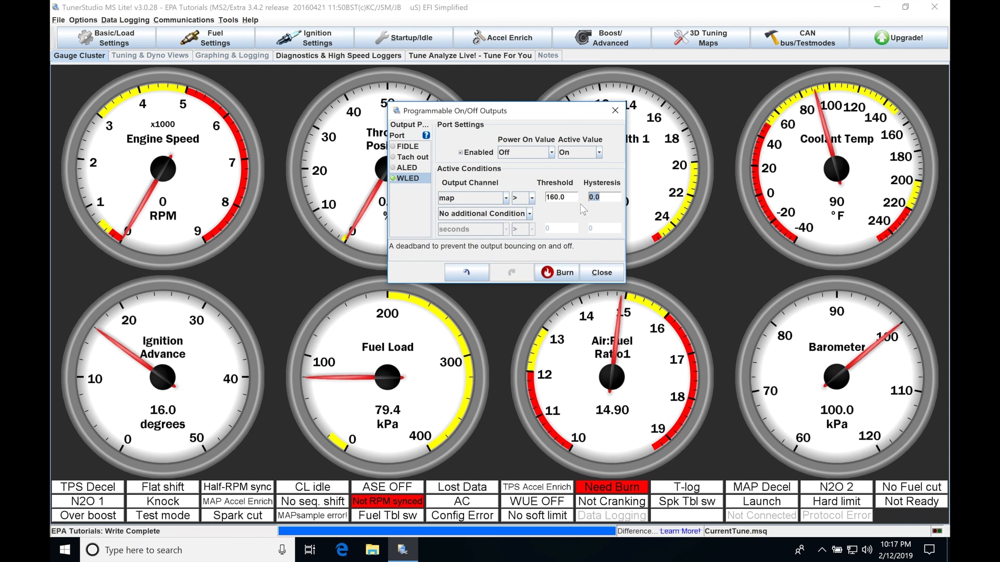Image resolution: width=1000 pixels, height=562 pixels.
Task: Open the map output channel dropdown
Action: 505,198
